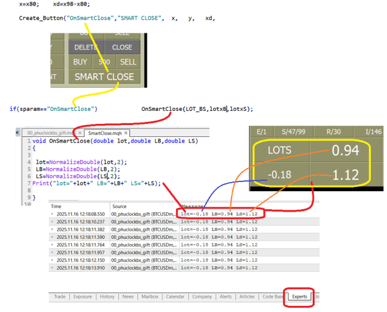
Task: Open the News tab
Action: coord(128,297)
